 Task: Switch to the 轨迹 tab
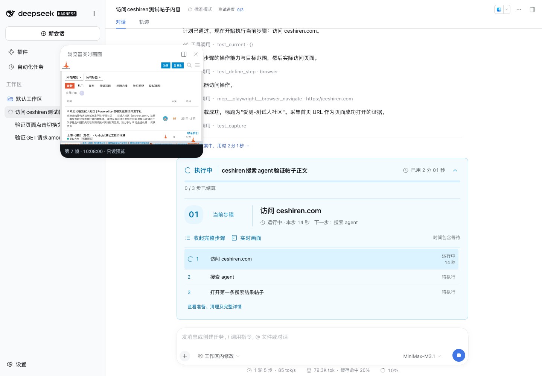pyautogui.click(x=144, y=22)
